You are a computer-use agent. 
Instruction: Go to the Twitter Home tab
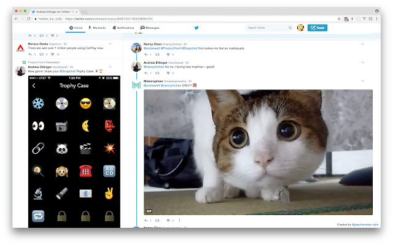coord(76,28)
